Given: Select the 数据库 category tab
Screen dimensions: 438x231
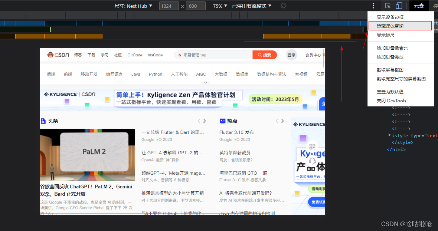Looking at the screenshot, I should tap(242, 74).
